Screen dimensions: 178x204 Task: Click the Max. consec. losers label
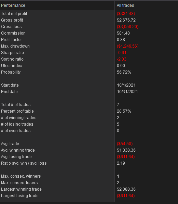point(19,183)
